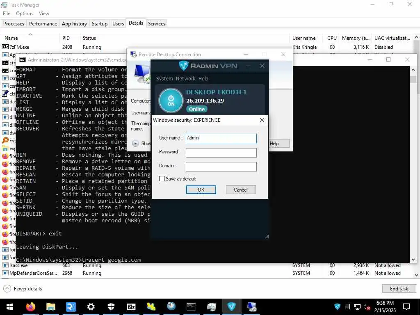Open Windows Security shield in taskbar
Screen dimensions: 420x315
pos(111,306)
